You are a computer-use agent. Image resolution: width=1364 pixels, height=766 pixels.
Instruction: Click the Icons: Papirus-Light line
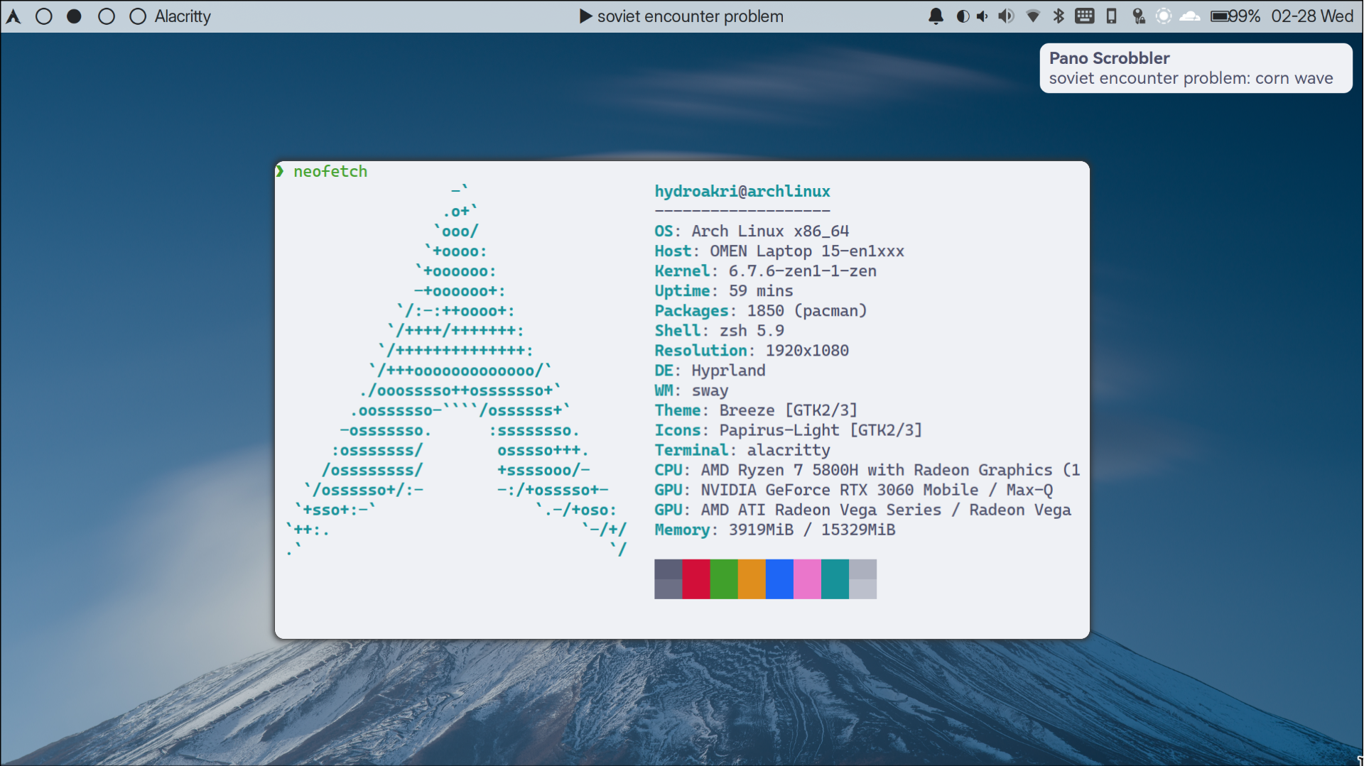789,429
